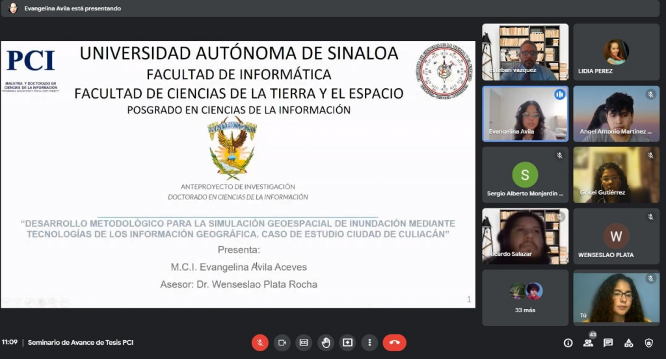The image size is (666, 359).
Task: Click muted mic icon on Tú tile
Action: pyautogui.click(x=650, y=279)
